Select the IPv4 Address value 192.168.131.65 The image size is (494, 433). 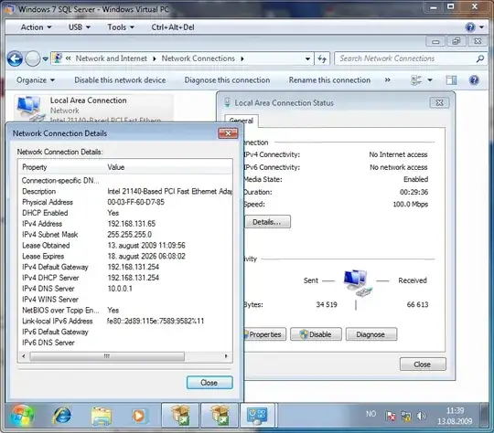point(132,224)
